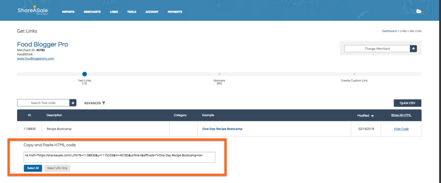Image resolution: width=441 pixels, height=183 pixels.
Task: Open the REPORTS menu
Action: (x=68, y=12)
